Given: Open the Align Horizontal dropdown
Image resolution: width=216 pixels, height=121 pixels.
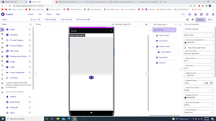Looking at the screenshot, I should point(198,61).
